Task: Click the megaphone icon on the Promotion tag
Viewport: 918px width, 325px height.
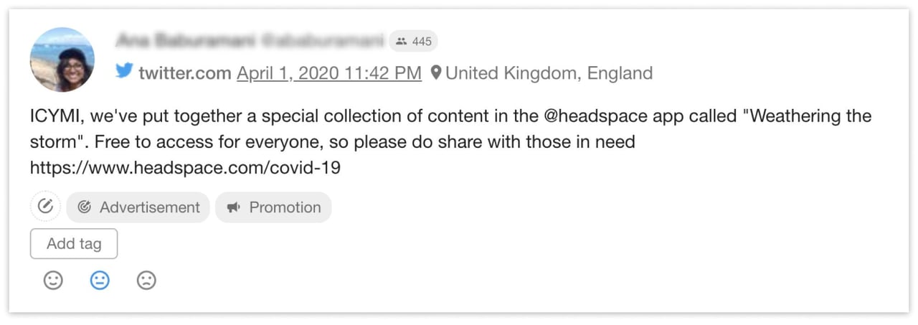Action: click(233, 207)
